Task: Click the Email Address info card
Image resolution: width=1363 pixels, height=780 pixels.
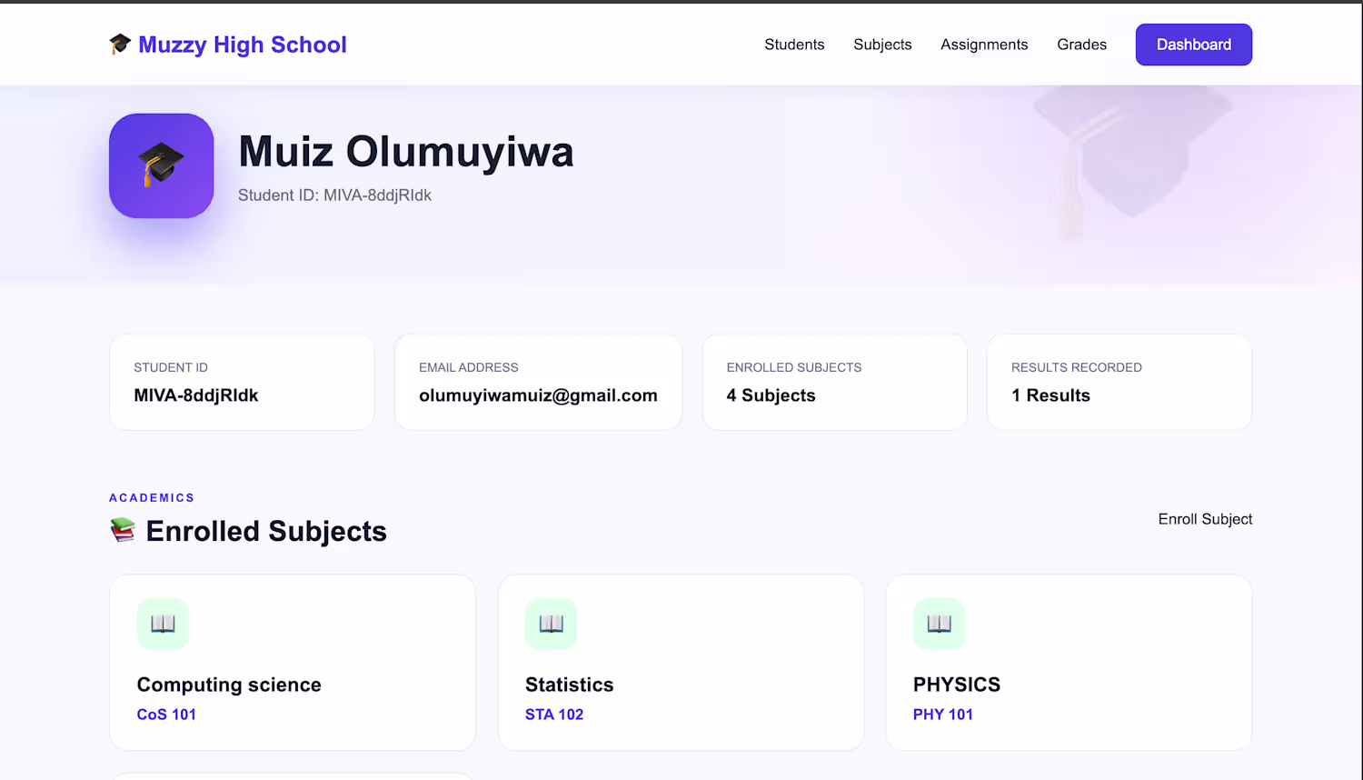Action: click(538, 382)
